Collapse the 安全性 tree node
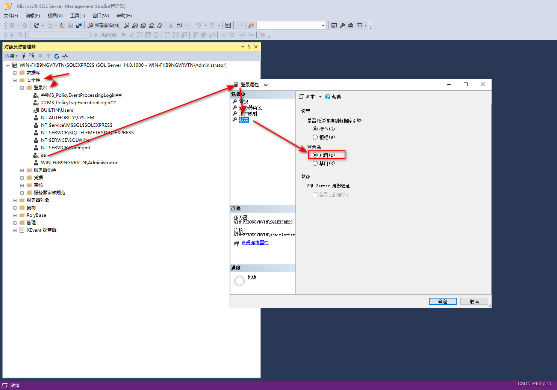The height and width of the screenshot is (390, 557). pyautogui.click(x=15, y=80)
